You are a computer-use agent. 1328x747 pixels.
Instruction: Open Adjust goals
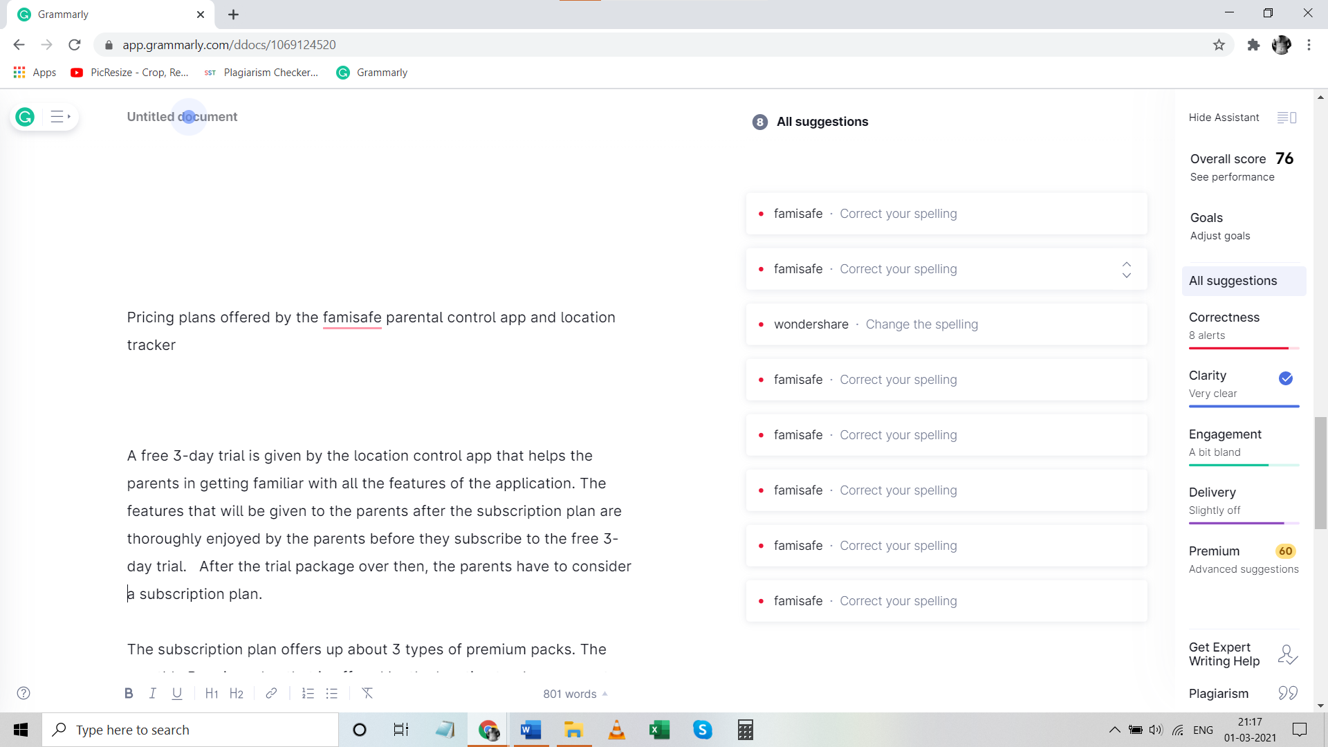click(1219, 236)
